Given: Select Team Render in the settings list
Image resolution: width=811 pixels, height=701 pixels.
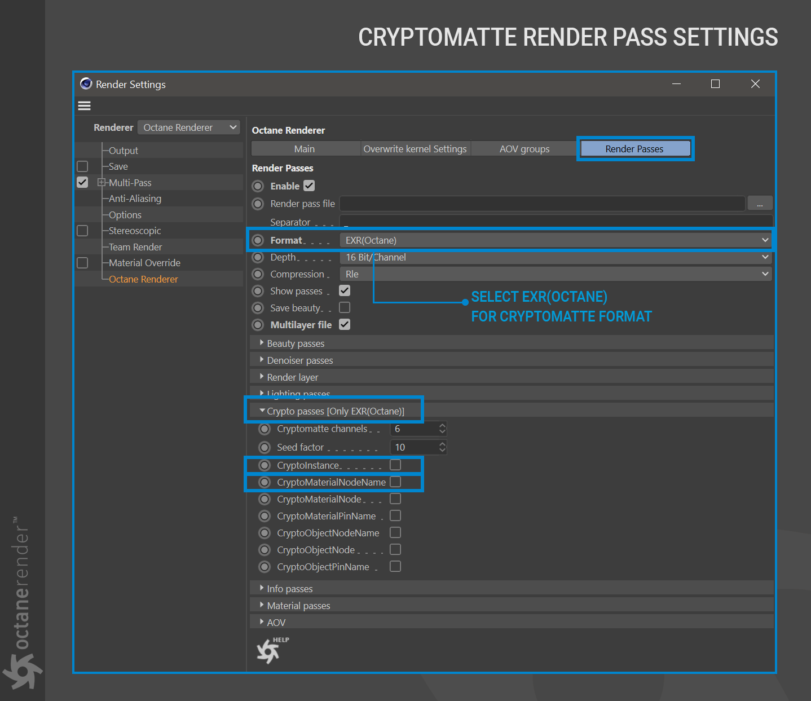Looking at the screenshot, I should (135, 247).
